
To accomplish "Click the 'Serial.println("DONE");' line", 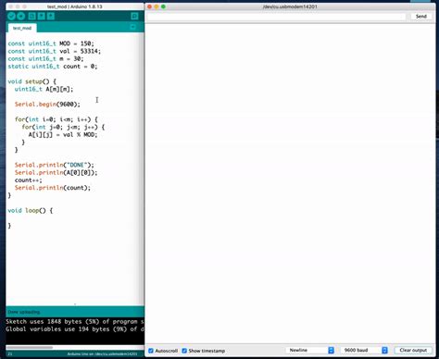I will 55,165.
